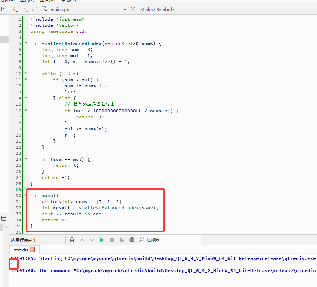The width and height of the screenshot is (317, 287).
Task: Click the 100000000000000LL literal on line 16
Action: point(117,111)
